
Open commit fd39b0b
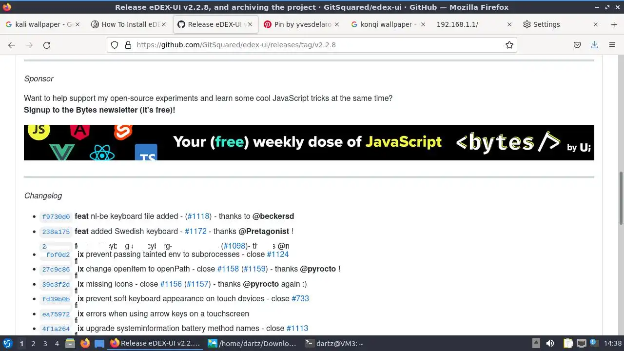point(56,299)
